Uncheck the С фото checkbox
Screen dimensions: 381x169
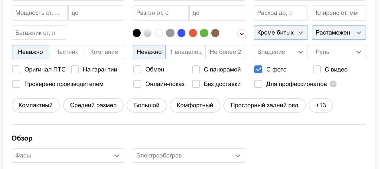coord(258,69)
